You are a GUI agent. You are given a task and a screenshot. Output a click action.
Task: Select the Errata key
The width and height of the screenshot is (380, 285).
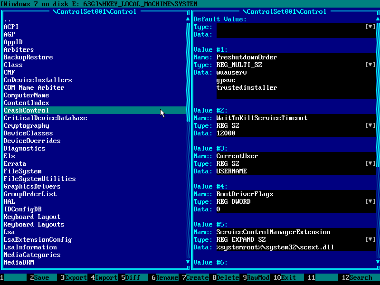(x=95, y=163)
